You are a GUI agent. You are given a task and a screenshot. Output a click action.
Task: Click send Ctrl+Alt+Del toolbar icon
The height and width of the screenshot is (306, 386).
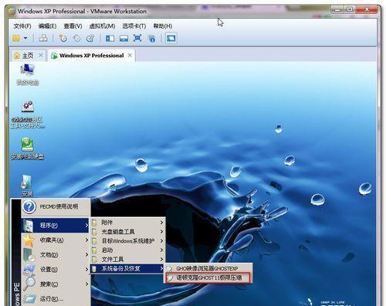click(43, 39)
